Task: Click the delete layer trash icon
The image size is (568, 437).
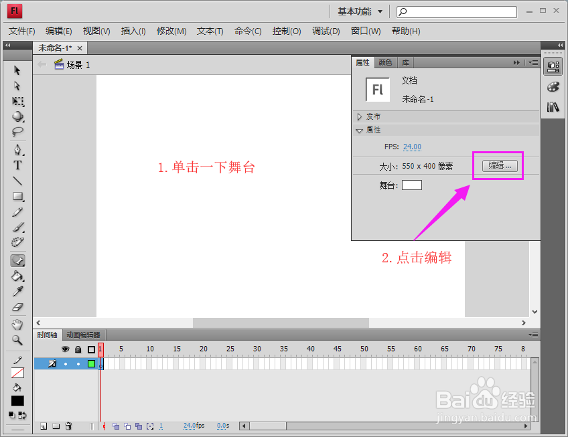Action: (68, 426)
